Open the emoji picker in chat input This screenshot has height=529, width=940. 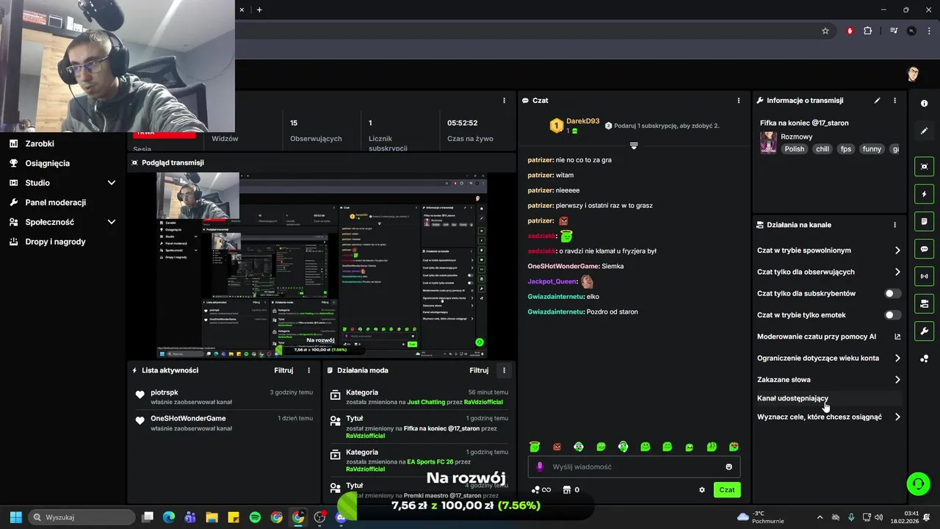728,467
